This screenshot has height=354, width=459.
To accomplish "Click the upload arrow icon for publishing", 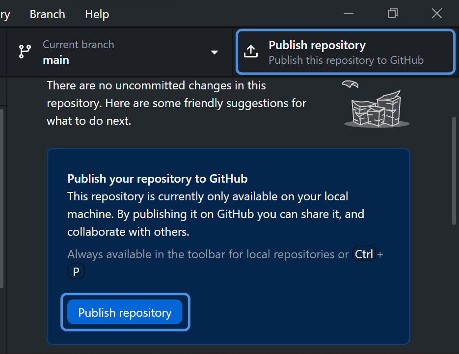I will coord(251,52).
